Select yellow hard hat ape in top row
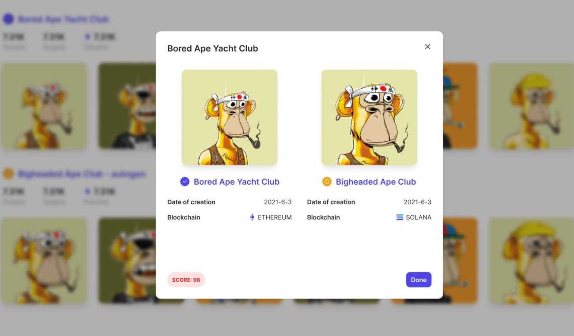The image size is (574, 336). click(x=531, y=106)
